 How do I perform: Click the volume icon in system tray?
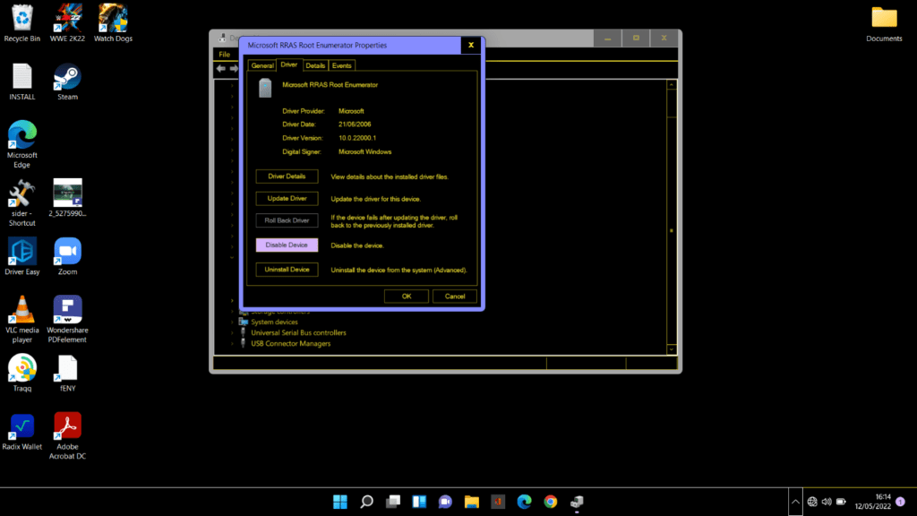pyautogui.click(x=826, y=502)
